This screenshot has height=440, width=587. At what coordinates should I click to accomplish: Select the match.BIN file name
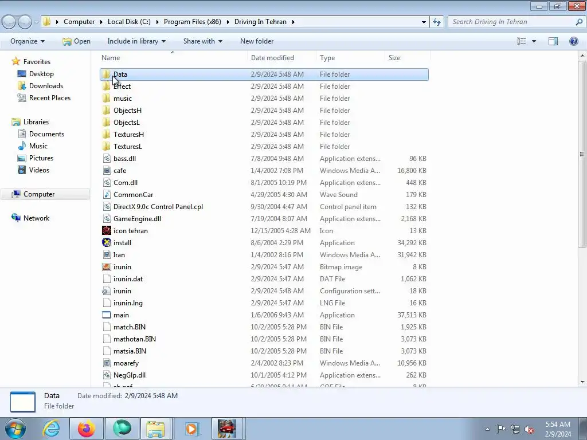129,327
